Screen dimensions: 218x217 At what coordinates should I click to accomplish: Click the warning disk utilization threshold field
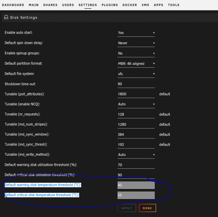136,165
